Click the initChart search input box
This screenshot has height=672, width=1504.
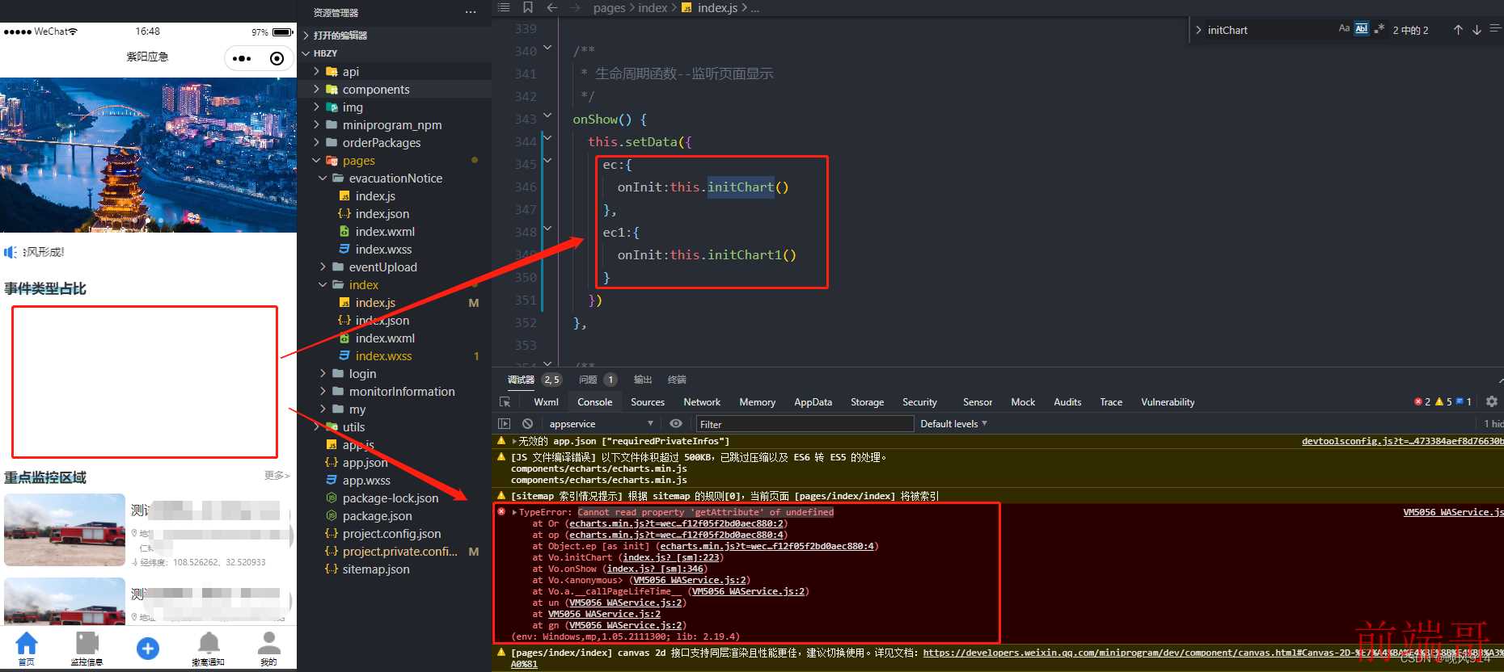coord(1270,30)
